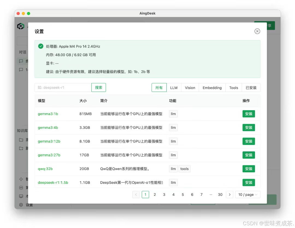Click the 处理器: Apple M4 Pro text

[73, 46]
